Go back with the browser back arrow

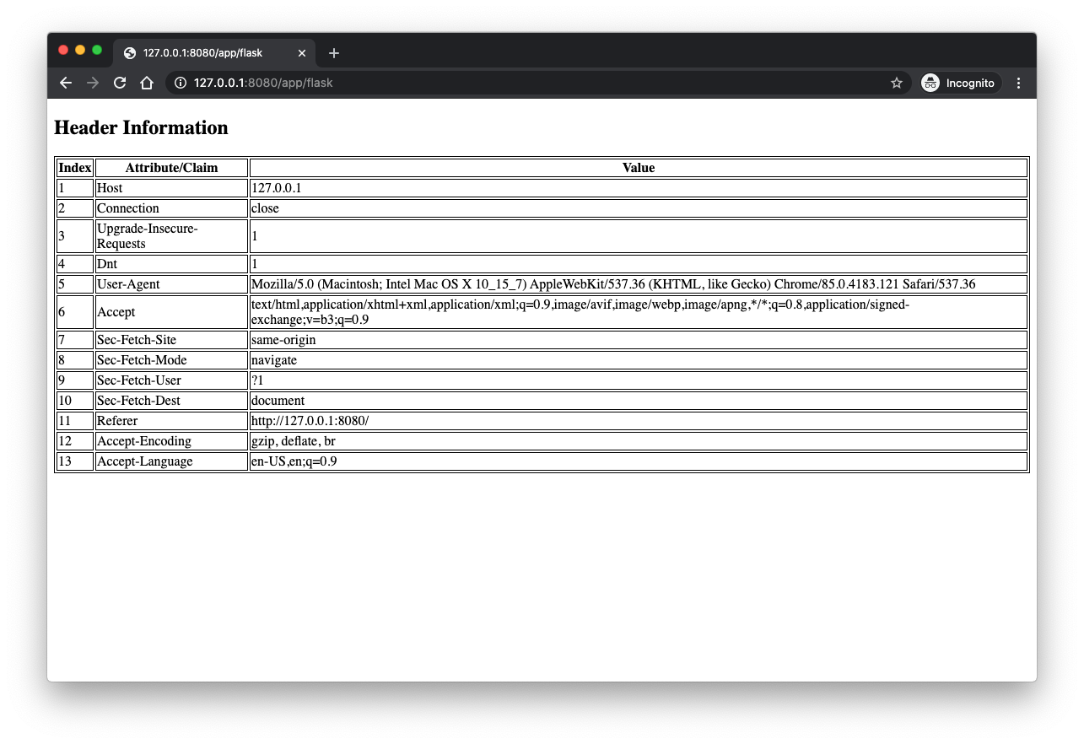(66, 83)
